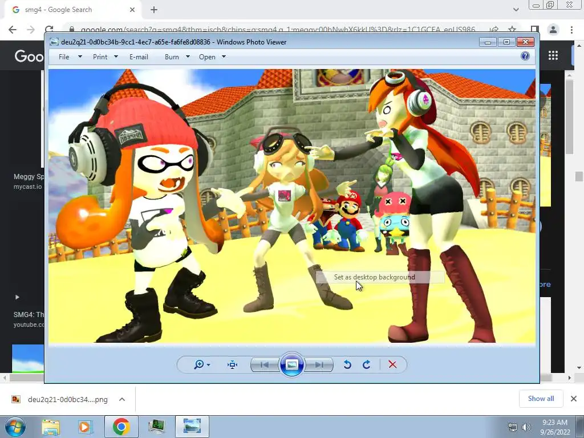Image resolution: width=584 pixels, height=438 pixels.
Task: Close the smg4 Google Search tab
Action: (132, 10)
